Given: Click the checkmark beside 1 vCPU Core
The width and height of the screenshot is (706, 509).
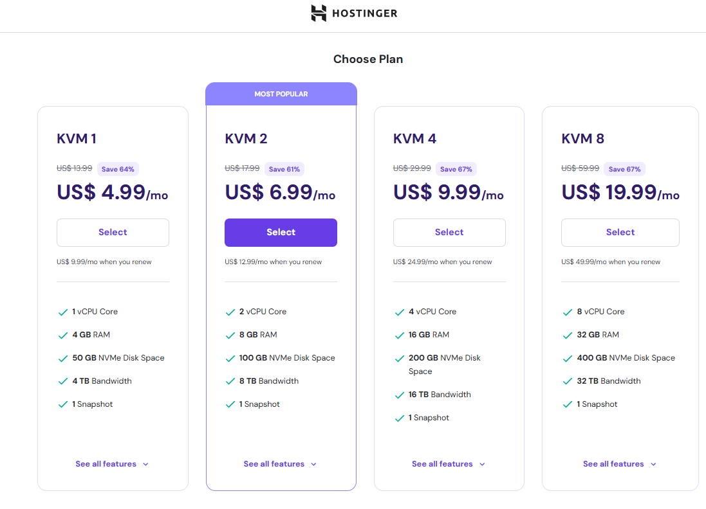Looking at the screenshot, I should tap(63, 312).
